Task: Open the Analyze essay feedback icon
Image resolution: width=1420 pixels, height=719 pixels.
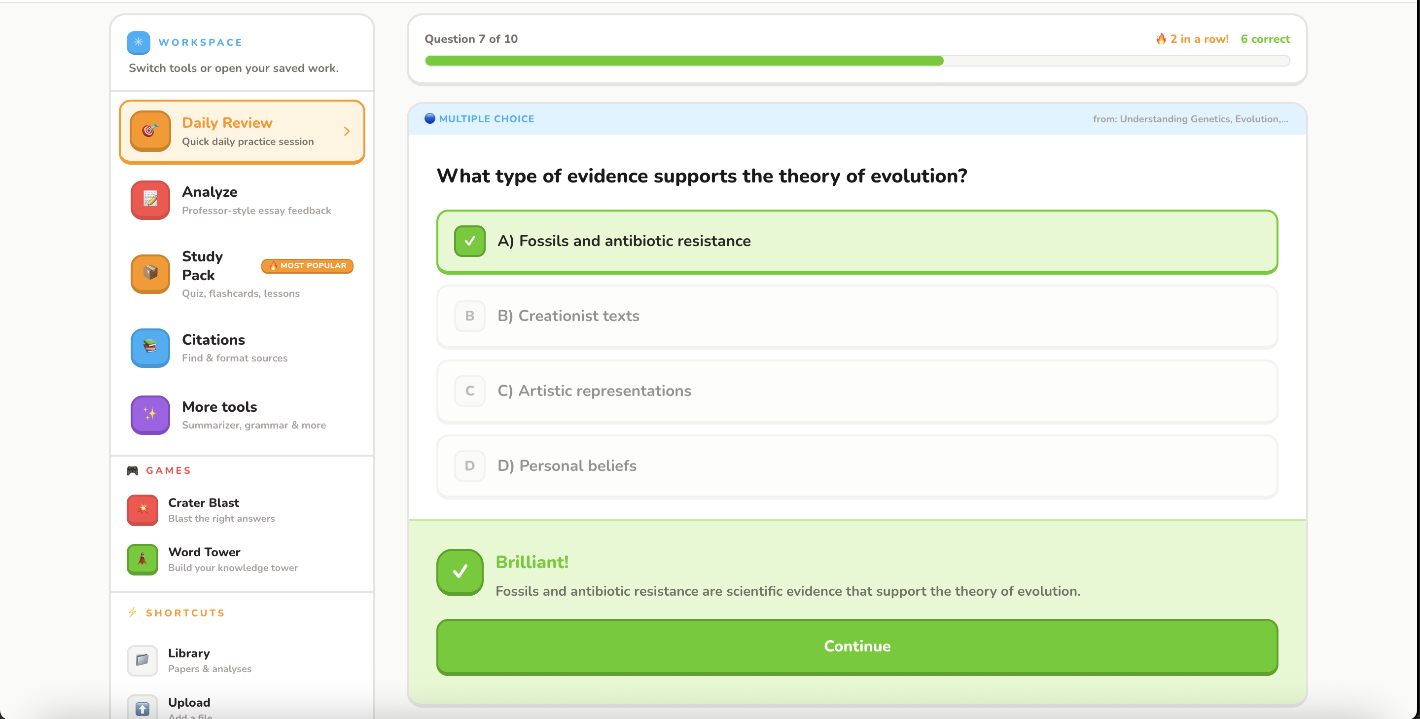Action: [x=150, y=200]
